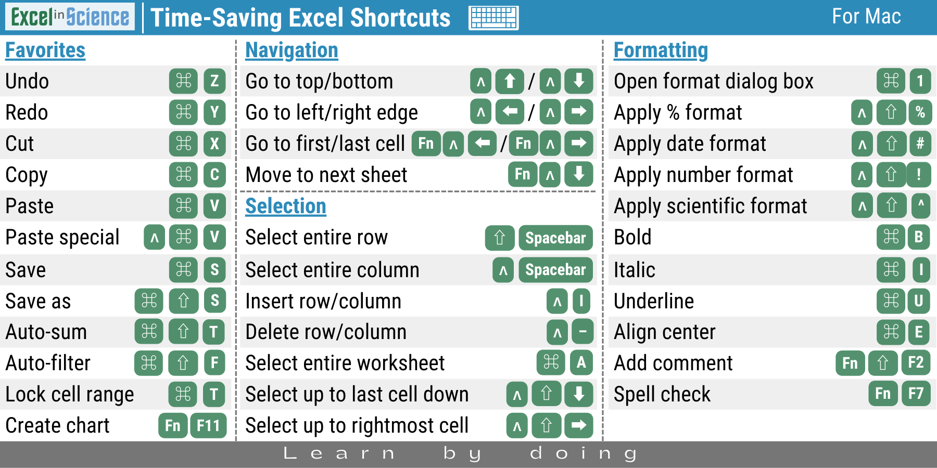Image resolution: width=937 pixels, height=468 pixels.
Task: Click the Excel in Science logo
Action: tap(70, 17)
